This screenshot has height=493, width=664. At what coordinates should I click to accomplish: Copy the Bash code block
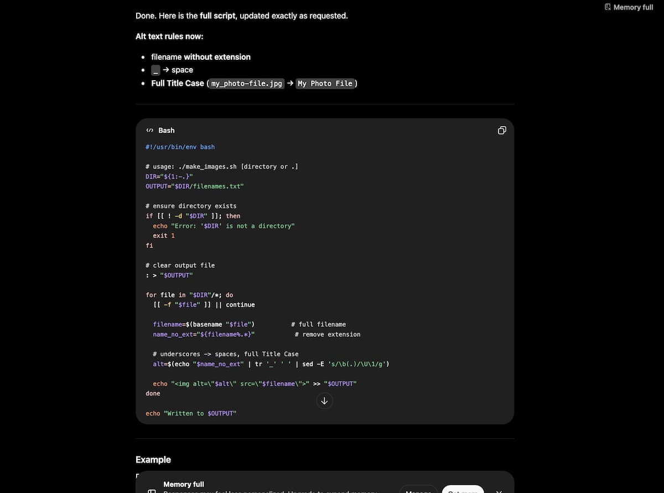(501, 131)
